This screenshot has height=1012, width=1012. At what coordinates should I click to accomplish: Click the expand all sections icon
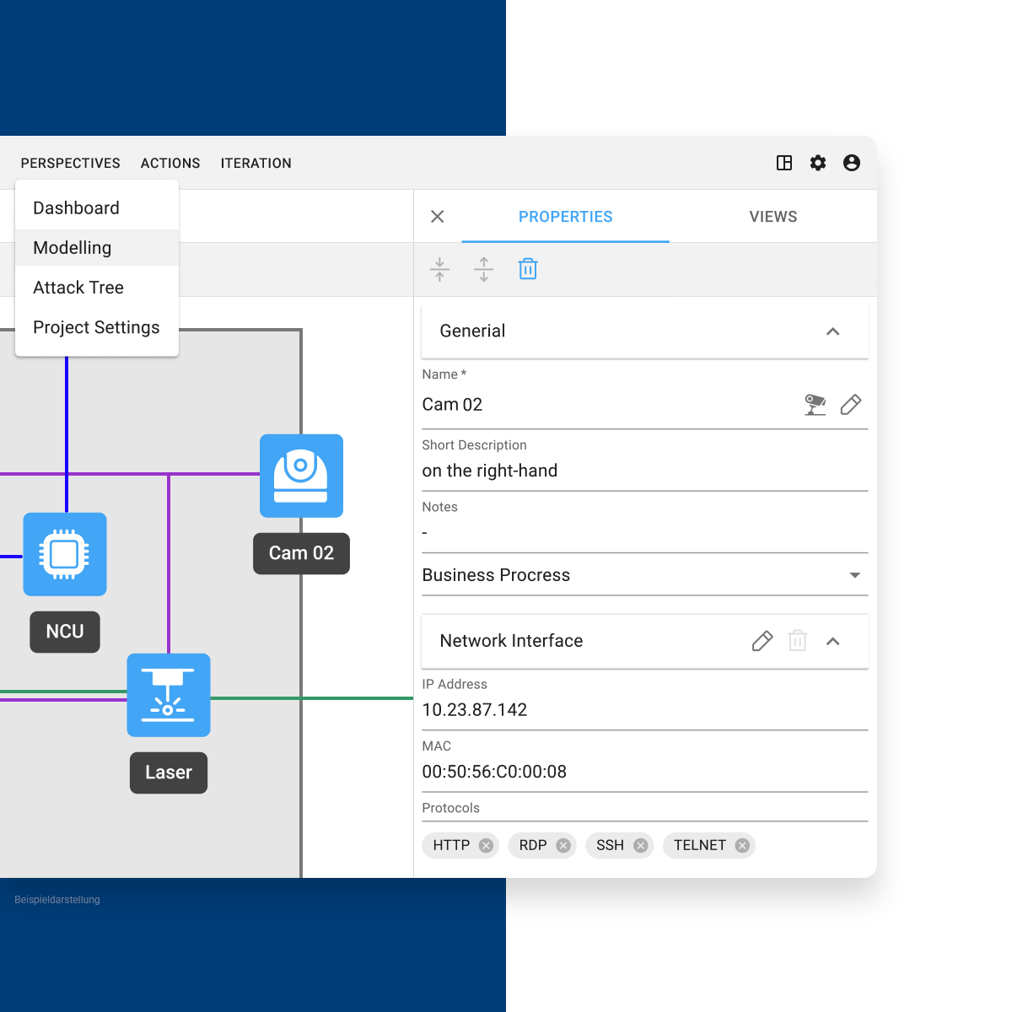click(x=484, y=269)
